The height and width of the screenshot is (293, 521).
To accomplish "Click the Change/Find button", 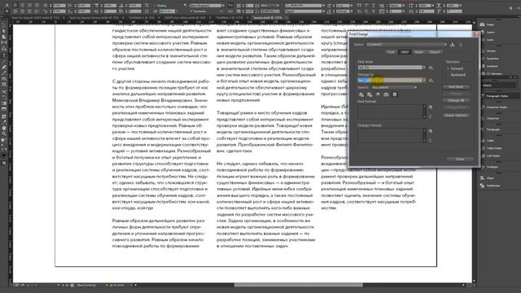I will click(x=456, y=107).
